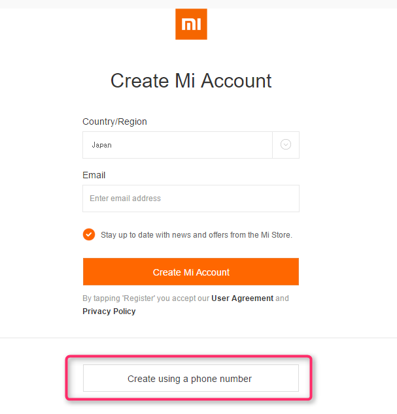Click the white checkmark inside the orange circle
The image size is (397, 414).
pos(89,234)
